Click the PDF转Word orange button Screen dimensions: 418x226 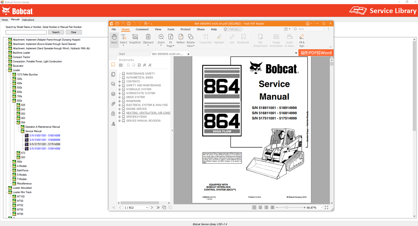point(316,53)
